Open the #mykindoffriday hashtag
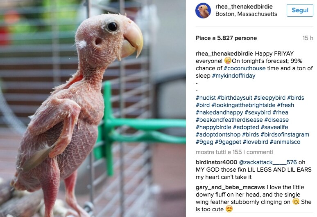Screen dimensions: 317x217 pyautogui.click(x=233, y=76)
